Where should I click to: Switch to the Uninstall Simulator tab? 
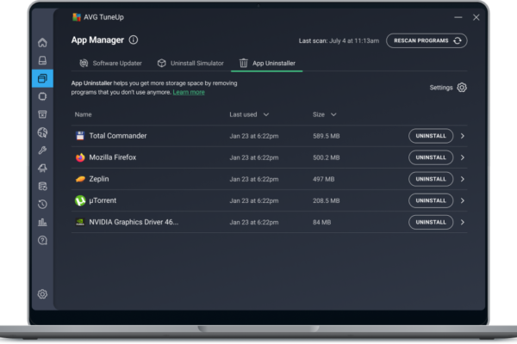[x=190, y=63]
